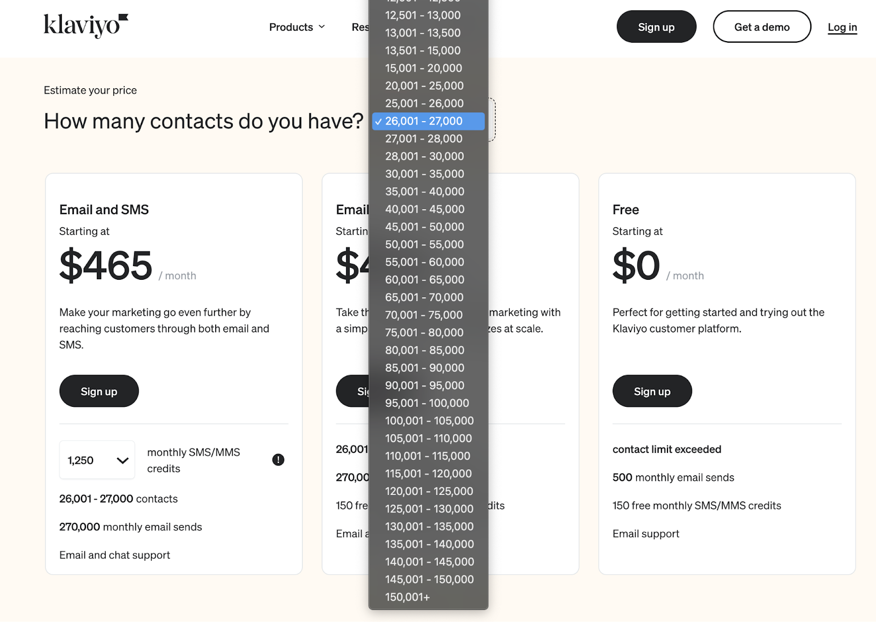Choose 145,001 - 150,000 option
This screenshot has height=622, width=876.
[428, 579]
